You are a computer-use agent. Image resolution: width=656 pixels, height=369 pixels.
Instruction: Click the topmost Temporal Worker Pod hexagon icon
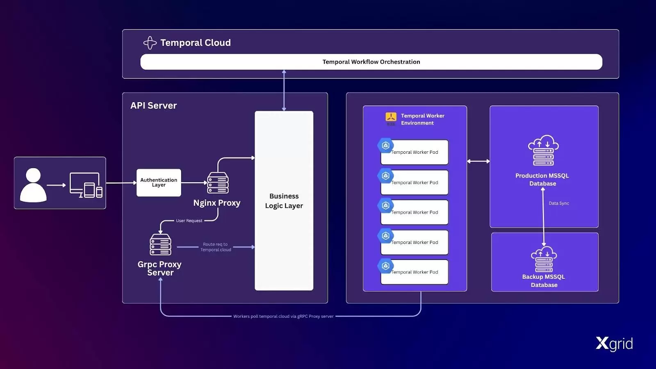pos(385,146)
